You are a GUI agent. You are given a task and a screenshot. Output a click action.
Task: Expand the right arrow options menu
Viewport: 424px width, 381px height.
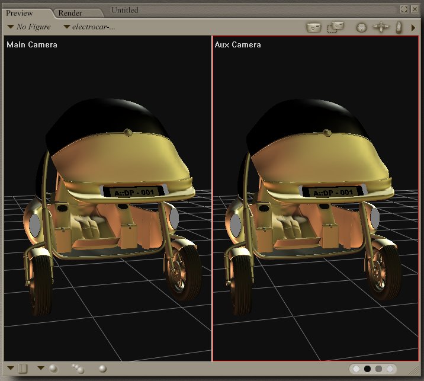tap(413, 27)
